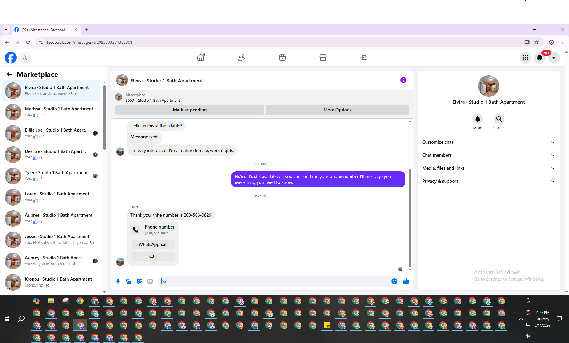The height and width of the screenshot is (343, 569).
Task: Open the Aubree conversation
Action: [51, 218]
